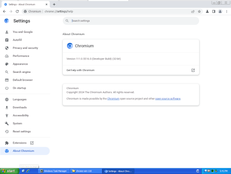231x174 pixels.
Task: Select Search engine in sidebar
Action: pos(22,72)
